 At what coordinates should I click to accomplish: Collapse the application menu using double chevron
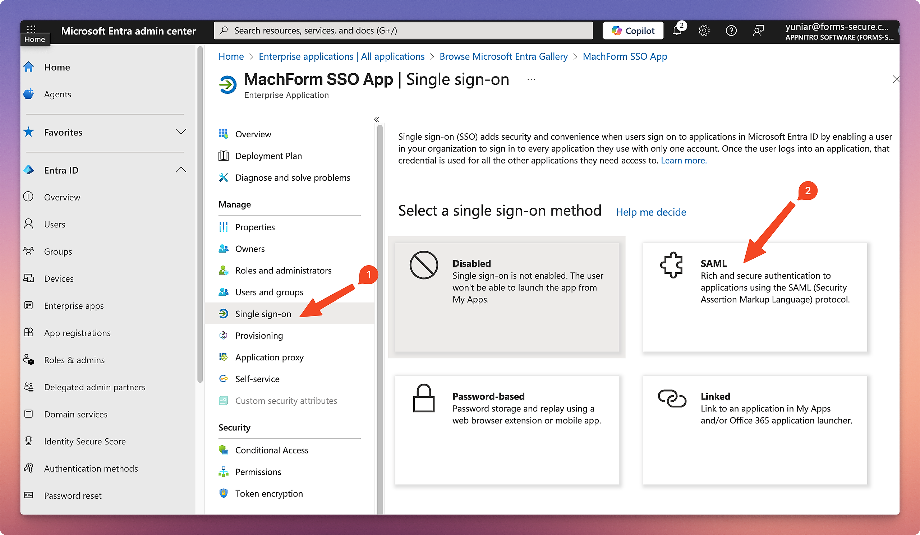(376, 119)
